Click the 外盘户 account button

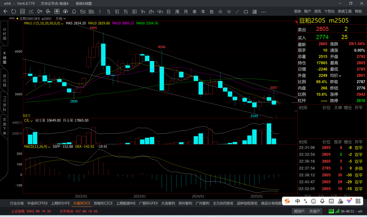click(315, 211)
